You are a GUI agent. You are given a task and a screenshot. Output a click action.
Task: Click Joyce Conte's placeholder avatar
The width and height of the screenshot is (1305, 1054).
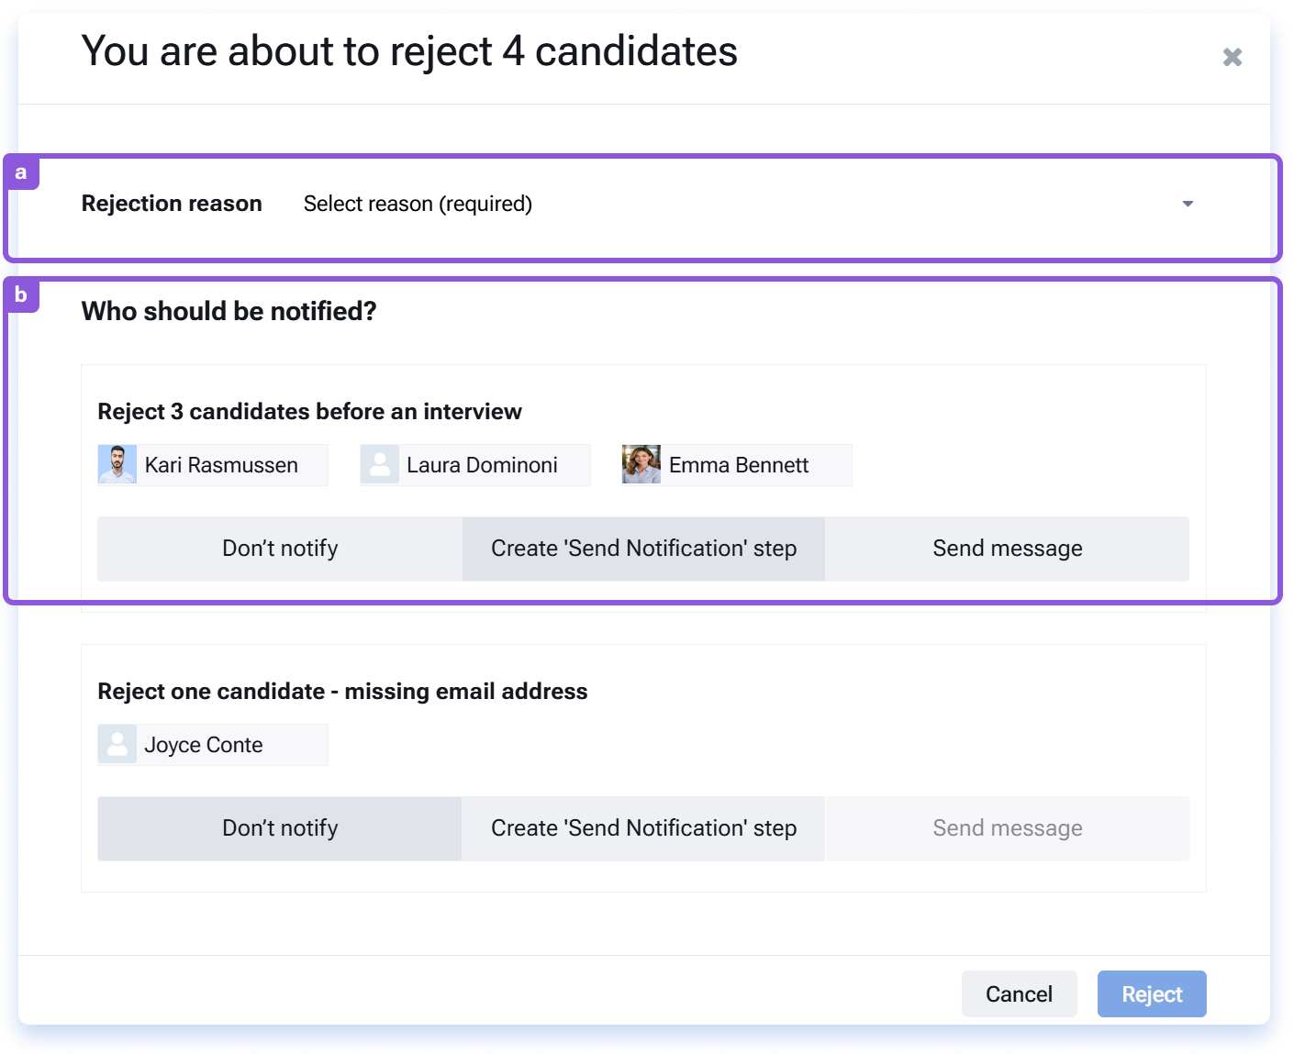coord(117,745)
